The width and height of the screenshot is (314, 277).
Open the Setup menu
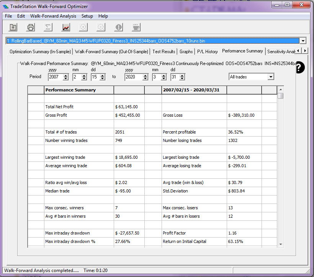[x=87, y=16]
